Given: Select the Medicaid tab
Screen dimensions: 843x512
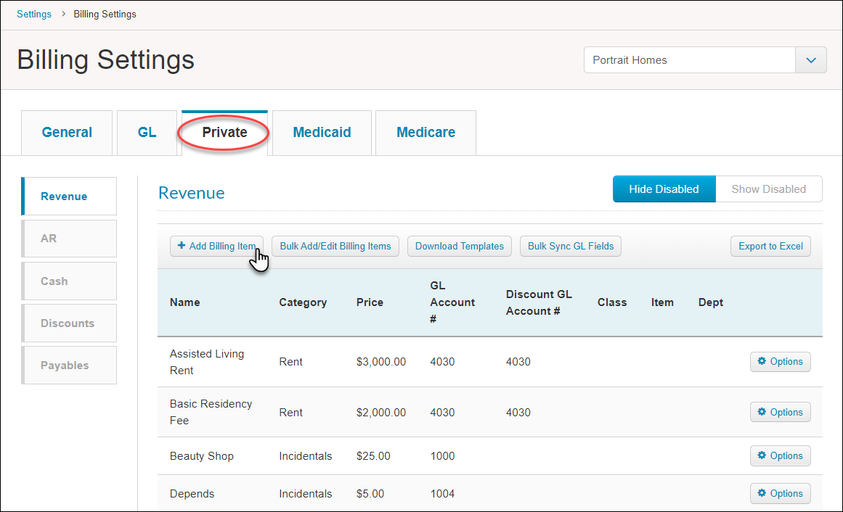Looking at the screenshot, I should point(322,133).
